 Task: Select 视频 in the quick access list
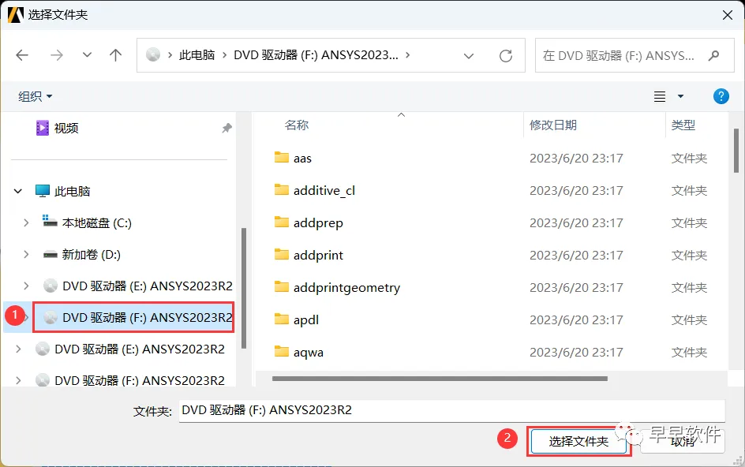coord(66,128)
